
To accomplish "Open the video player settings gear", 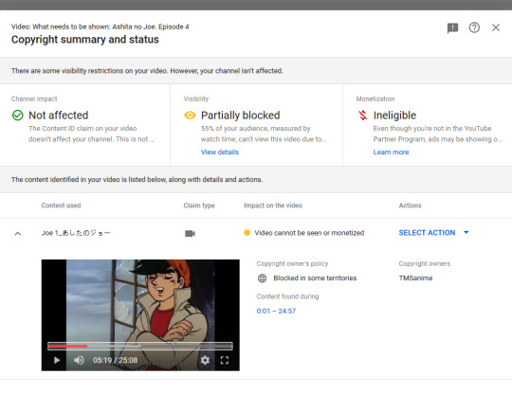I will [x=205, y=360].
